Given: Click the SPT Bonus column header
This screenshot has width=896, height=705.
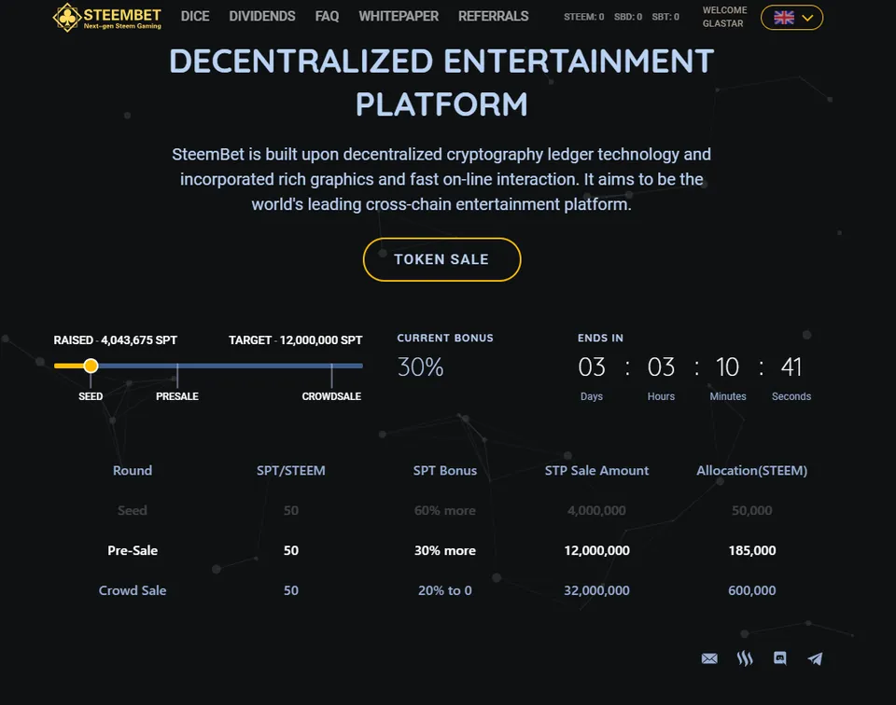Looking at the screenshot, I should [x=445, y=470].
